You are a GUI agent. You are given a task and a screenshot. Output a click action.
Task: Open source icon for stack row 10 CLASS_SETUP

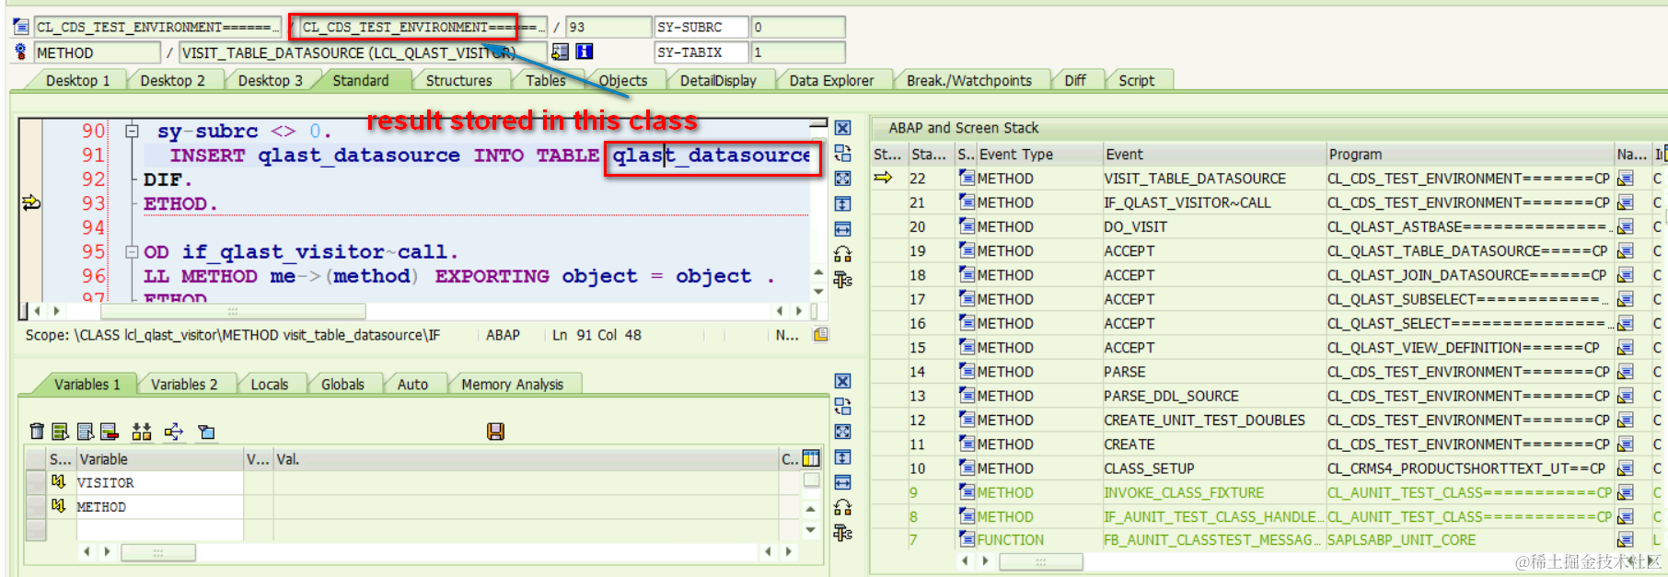pyautogui.click(x=1626, y=468)
